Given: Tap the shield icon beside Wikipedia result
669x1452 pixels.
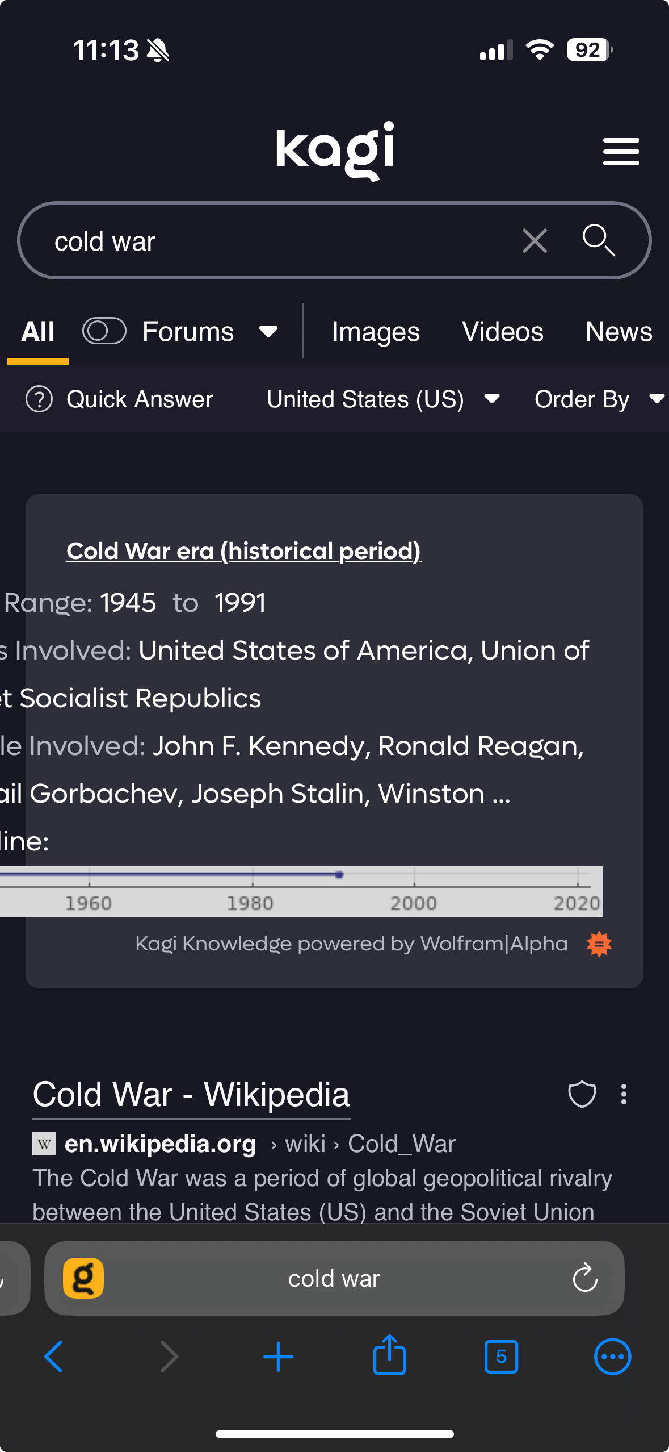Looking at the screenshot, I should [582, 1094].
